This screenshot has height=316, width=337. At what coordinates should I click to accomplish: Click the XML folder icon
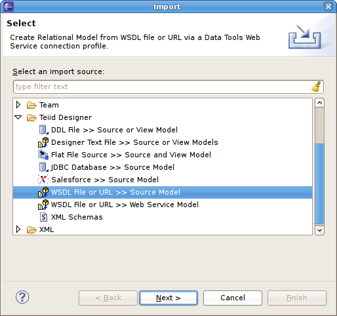tap(31, 229)
